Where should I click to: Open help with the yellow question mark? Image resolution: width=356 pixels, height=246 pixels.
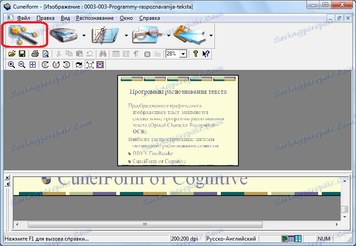[x=196, y=54]
